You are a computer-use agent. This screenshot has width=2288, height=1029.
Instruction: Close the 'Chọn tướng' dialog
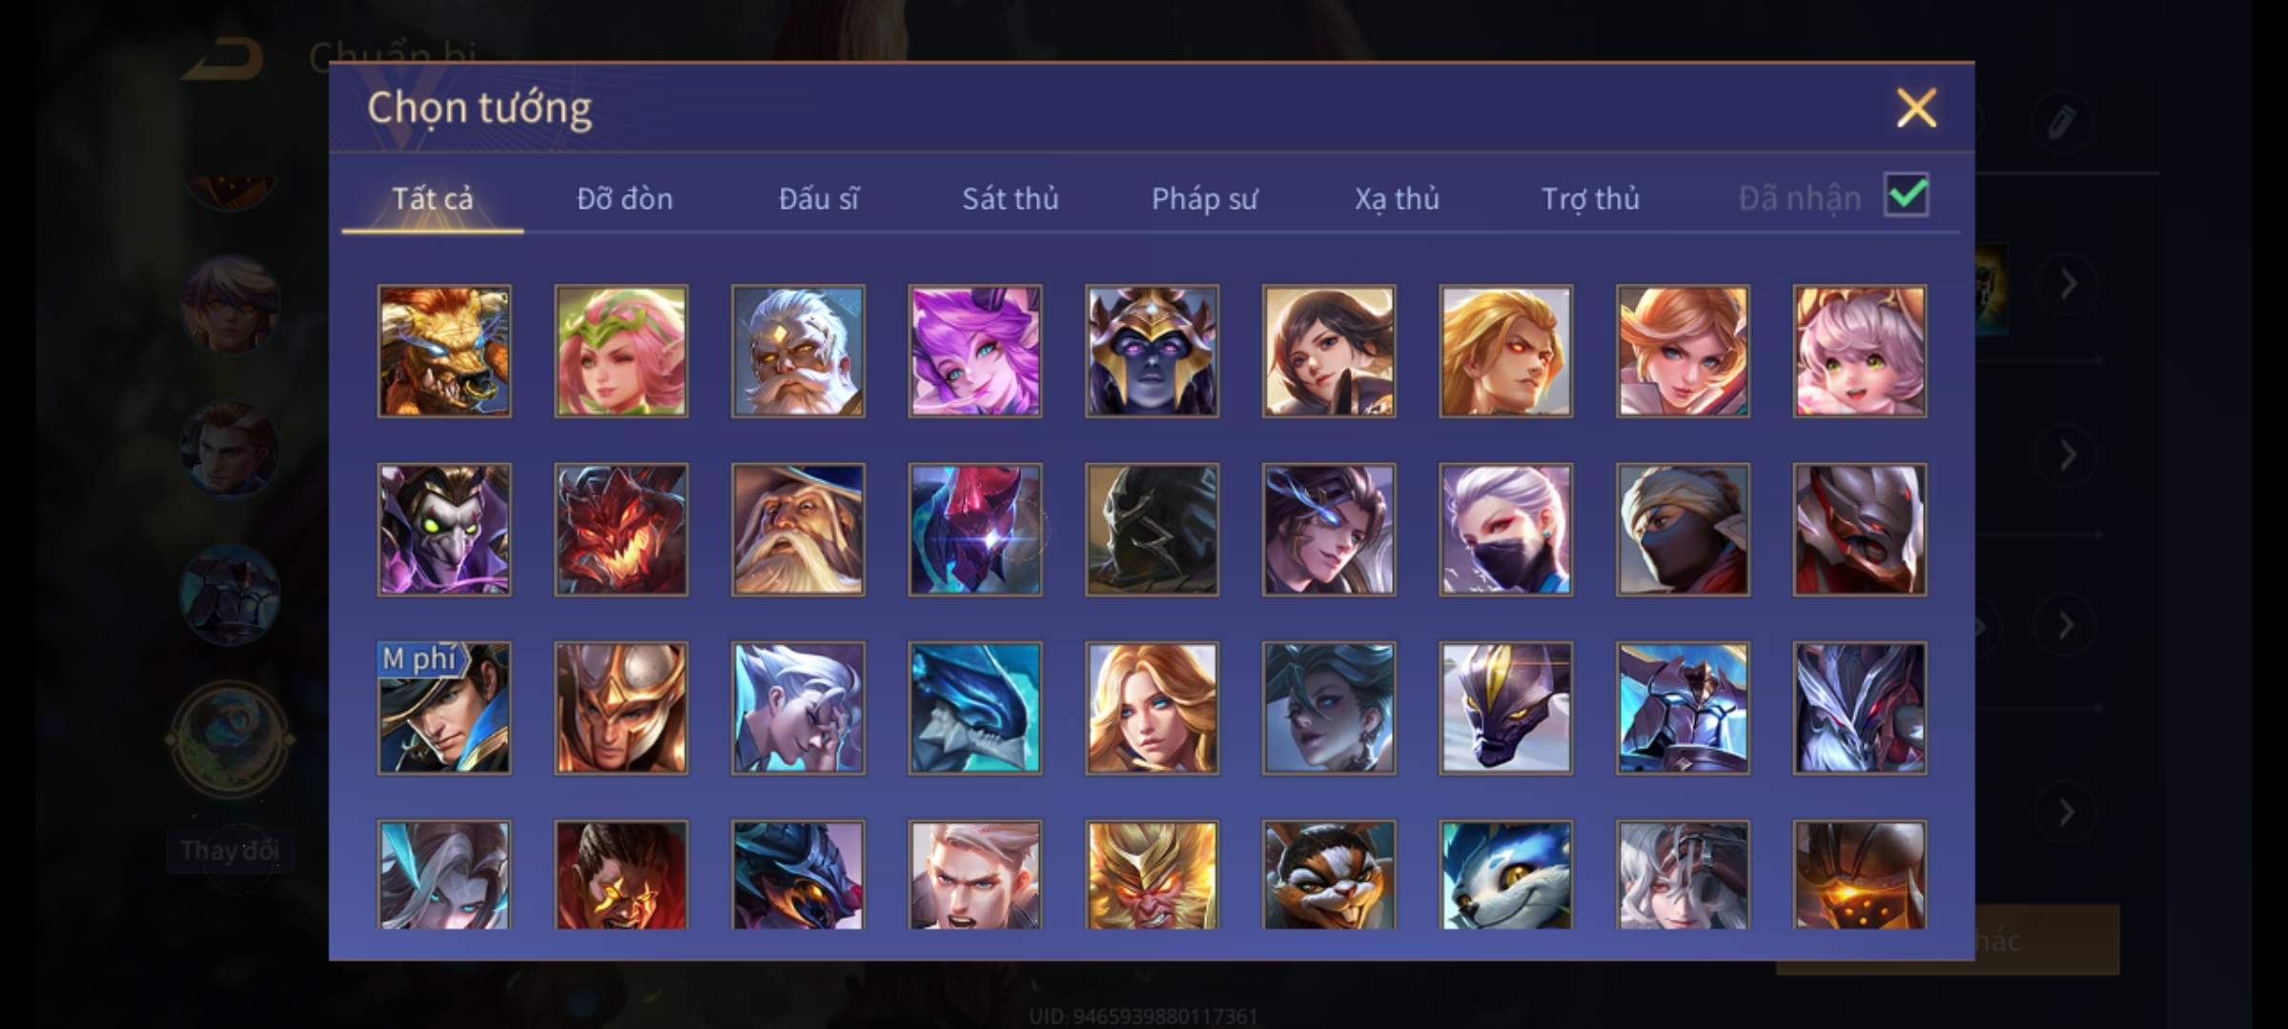[x=1916, y=108]
